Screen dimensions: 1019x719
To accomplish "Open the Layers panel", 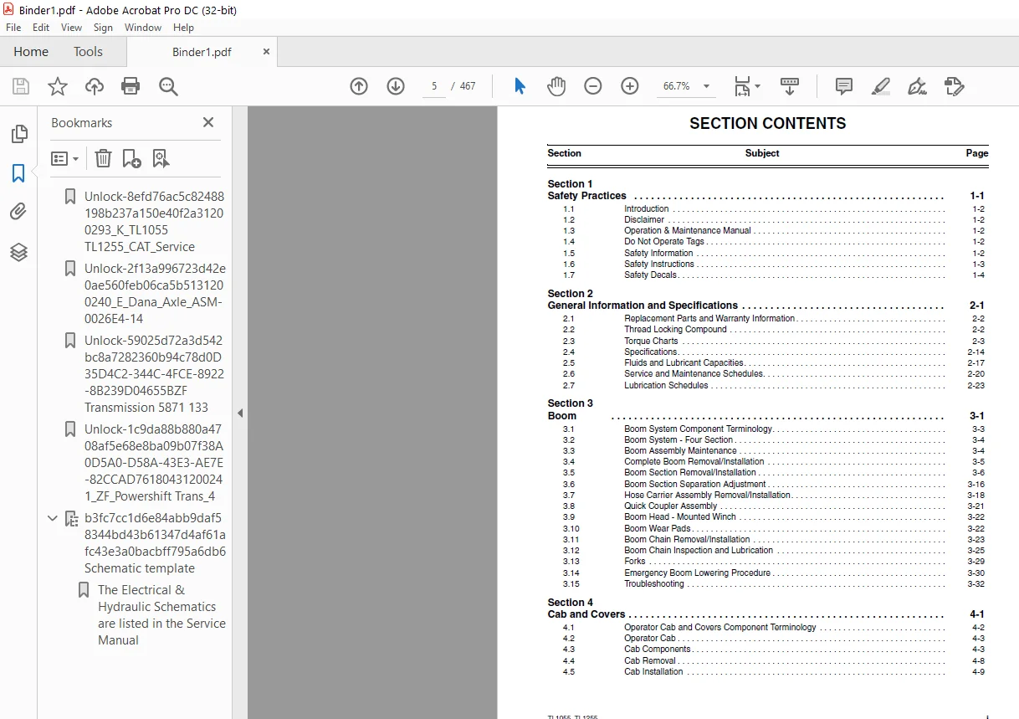I will click(x=18, y=252).
